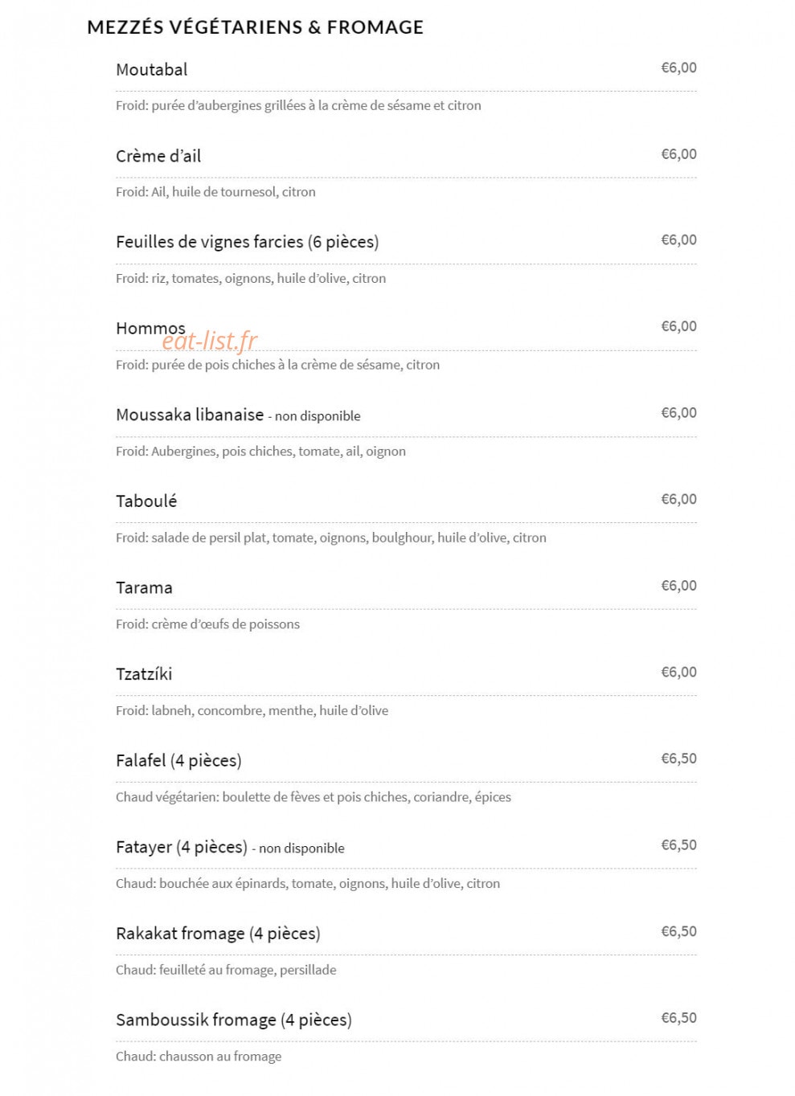The height and width of the screenshot is (1096, 795).
Task: Open Feuilles de vignes farcies entry
Action: point(247,242)
